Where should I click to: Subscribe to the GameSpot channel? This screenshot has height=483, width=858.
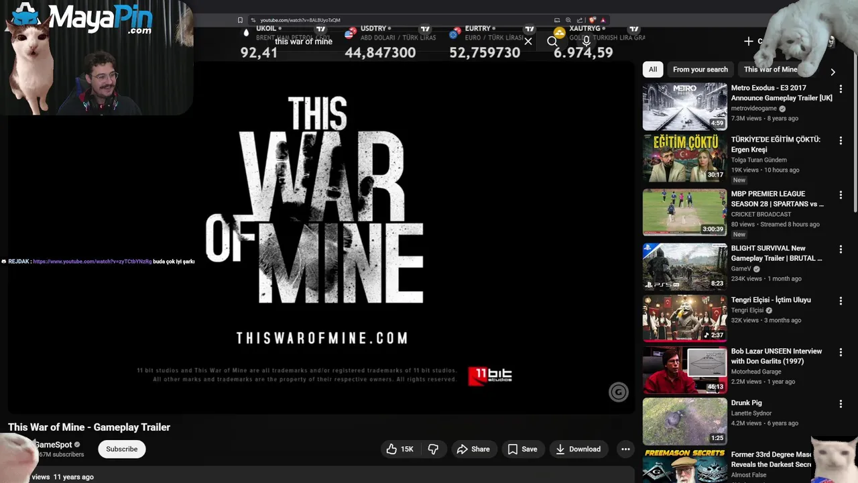click(122, 449)
